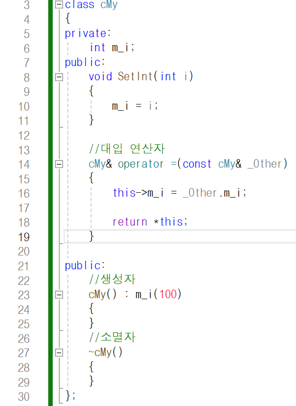Image resolution: width=296 pixels, height=406 pixels.
Task: Click the closing brace on line 19
Action: (91, 236)
